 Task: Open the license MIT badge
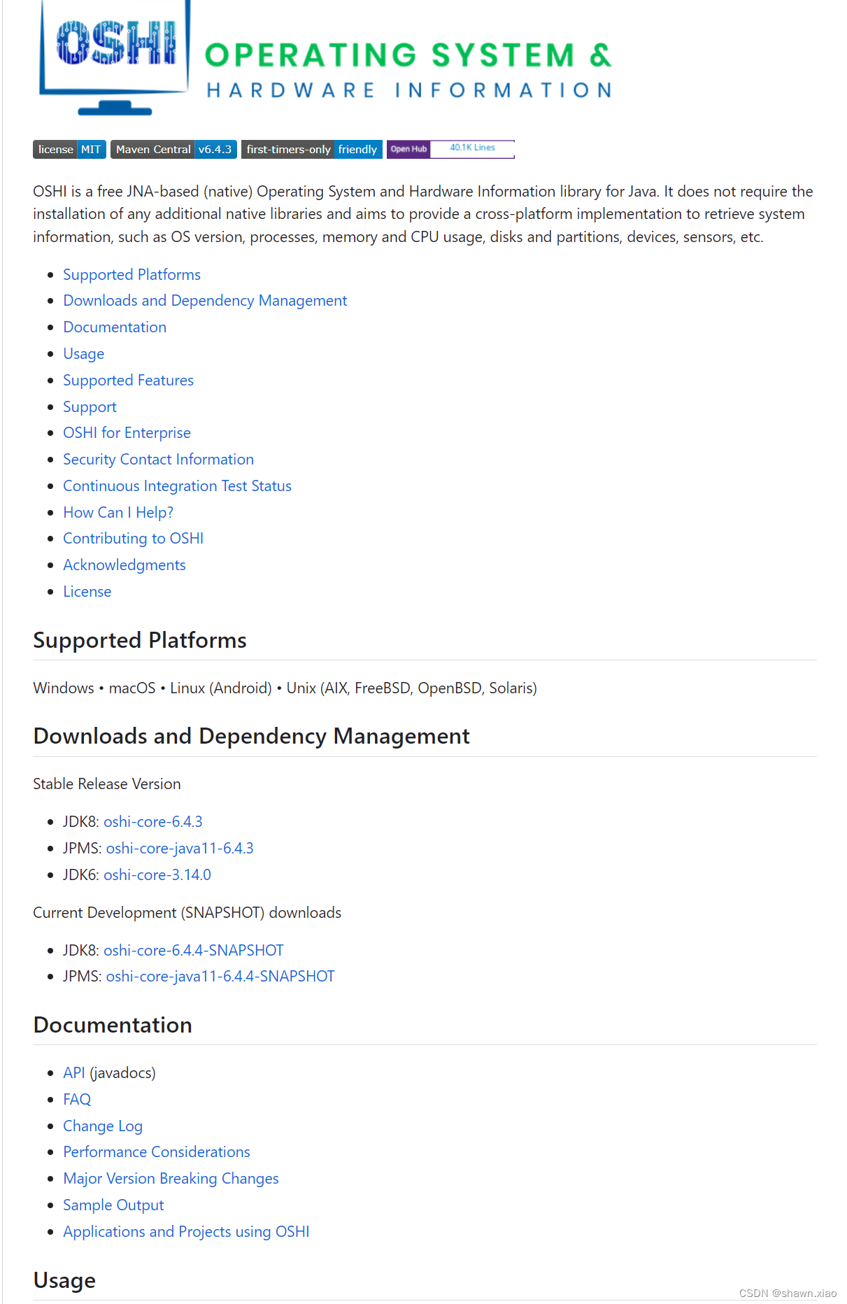[x=69, y=150]
